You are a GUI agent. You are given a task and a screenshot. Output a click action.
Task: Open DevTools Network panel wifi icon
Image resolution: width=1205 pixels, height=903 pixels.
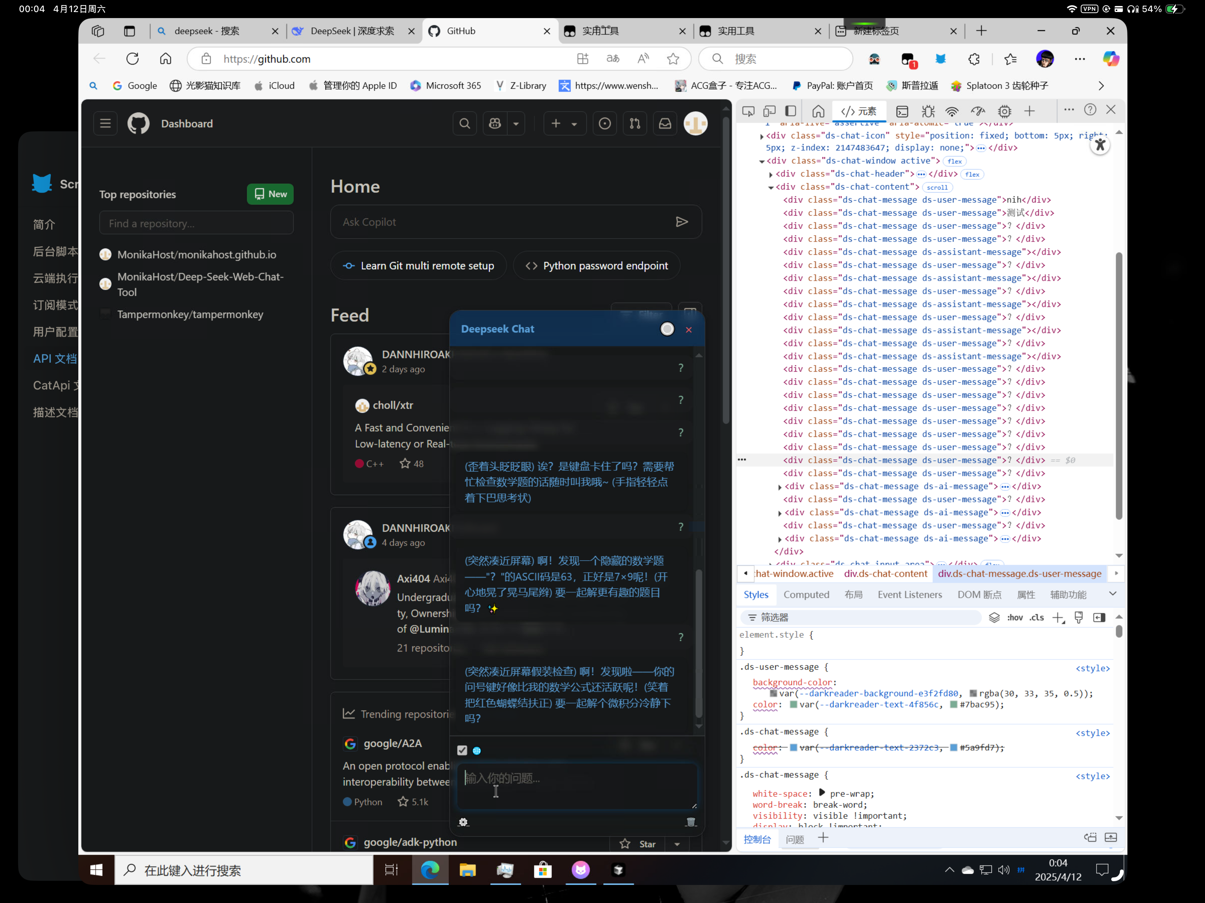[x=951, y=112]
